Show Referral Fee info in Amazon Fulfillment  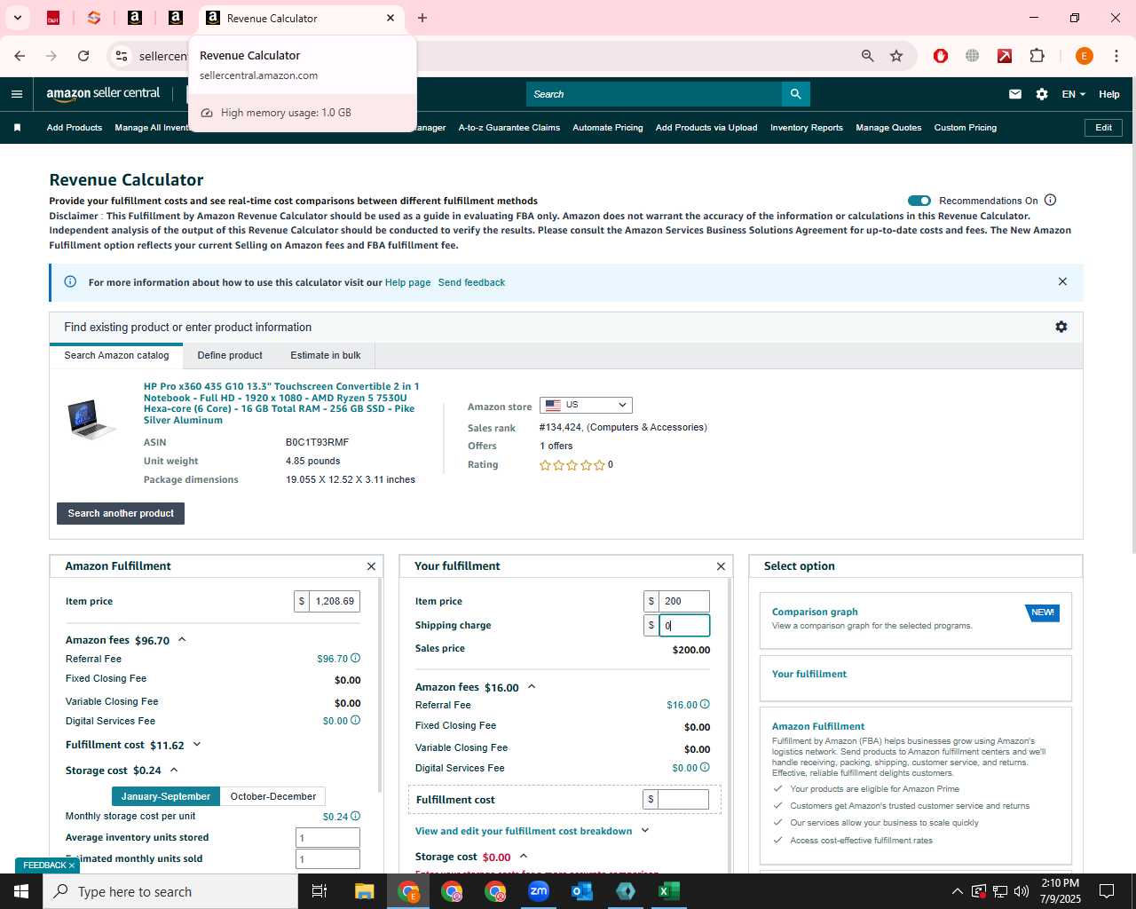pos(356,658)
